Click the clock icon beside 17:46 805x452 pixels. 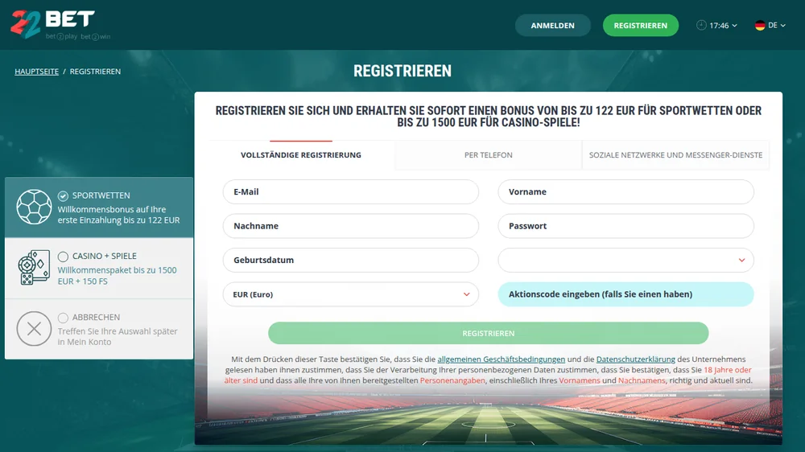701,25
